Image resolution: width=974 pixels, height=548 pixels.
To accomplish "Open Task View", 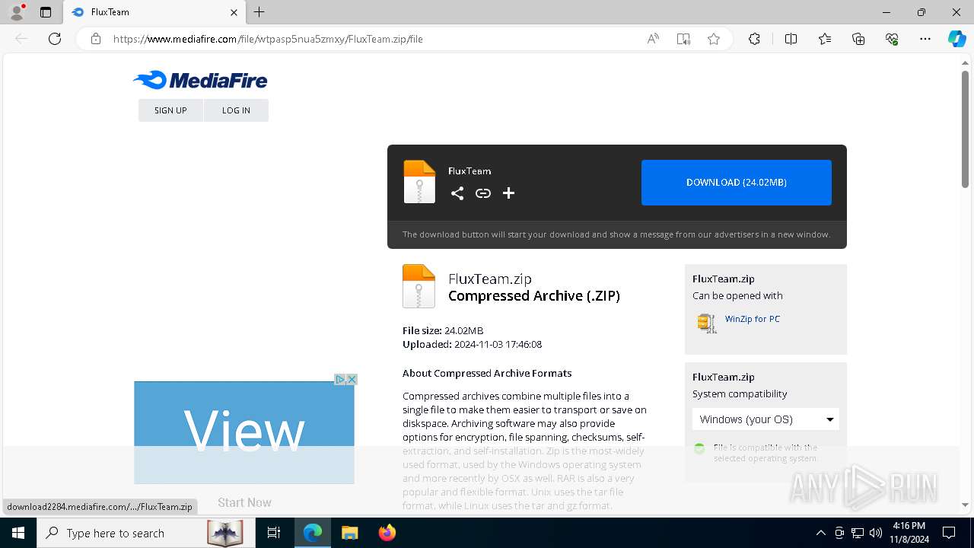I will (274, 533).
